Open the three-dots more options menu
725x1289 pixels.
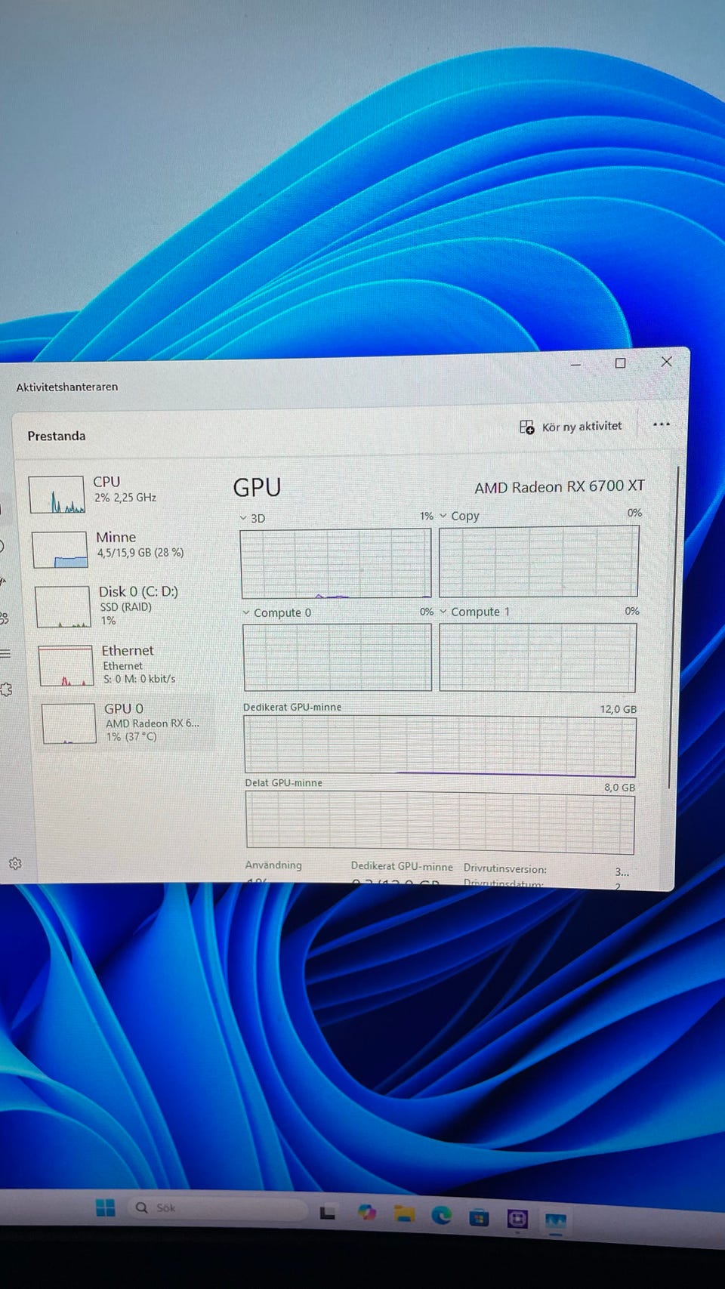coord(661,424)
